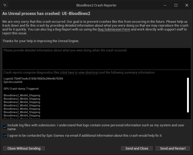
Task: Click the 'click here to view directory' link
Action: [79, 73]
